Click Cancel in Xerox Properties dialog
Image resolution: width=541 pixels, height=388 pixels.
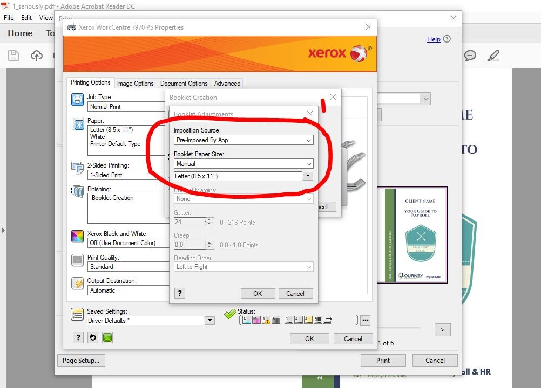[353, 339]
